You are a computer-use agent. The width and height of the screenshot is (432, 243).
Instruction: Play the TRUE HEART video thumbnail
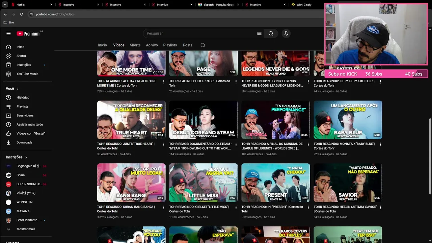point(131,120)
